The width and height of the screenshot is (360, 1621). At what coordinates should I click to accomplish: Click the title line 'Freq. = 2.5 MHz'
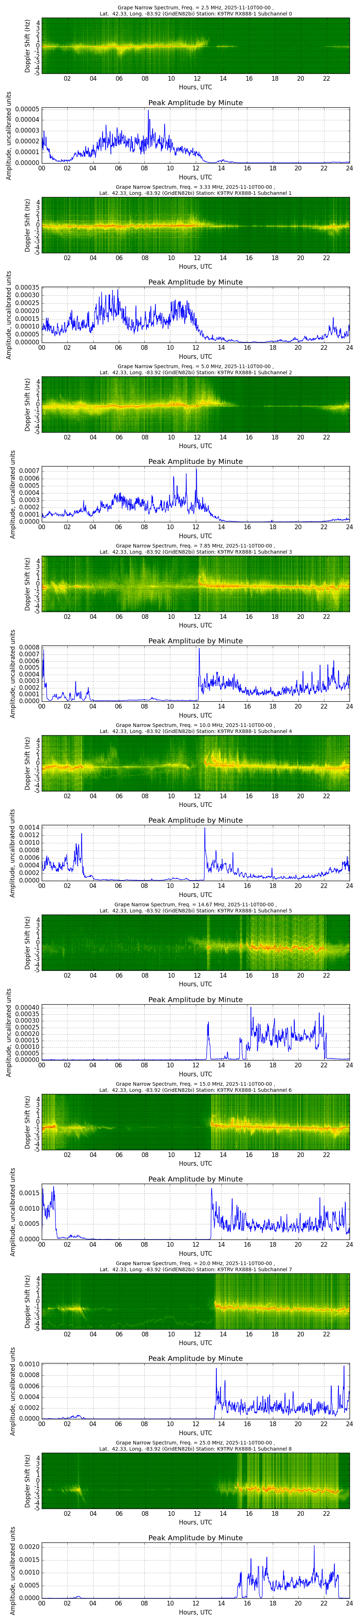tap(196, 8)
